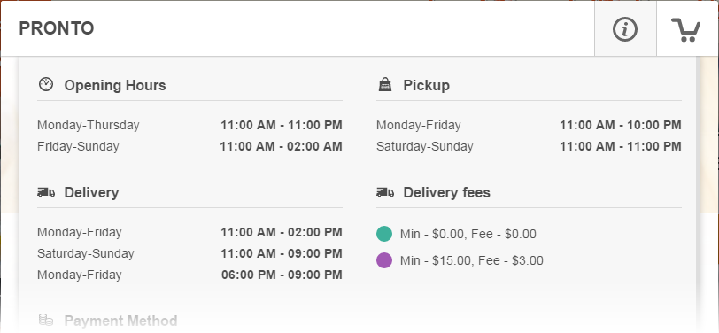Image resolution: width=719 pixels, height=333 pixels.
Task: Click the Saturday-Sunday pickup hours row
Action: (x=529, y=146)
